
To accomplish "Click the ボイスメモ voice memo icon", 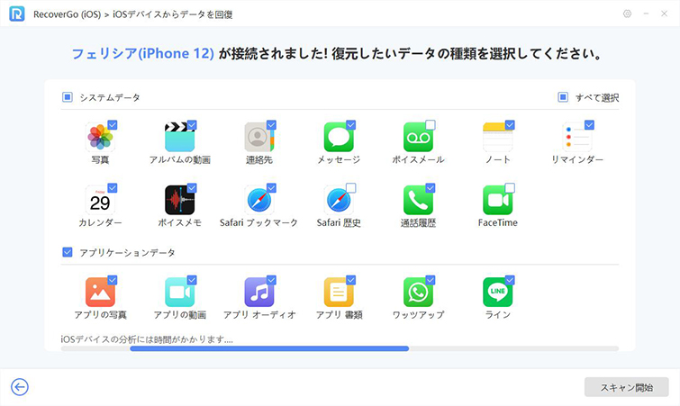I will (x=179, y=200).
